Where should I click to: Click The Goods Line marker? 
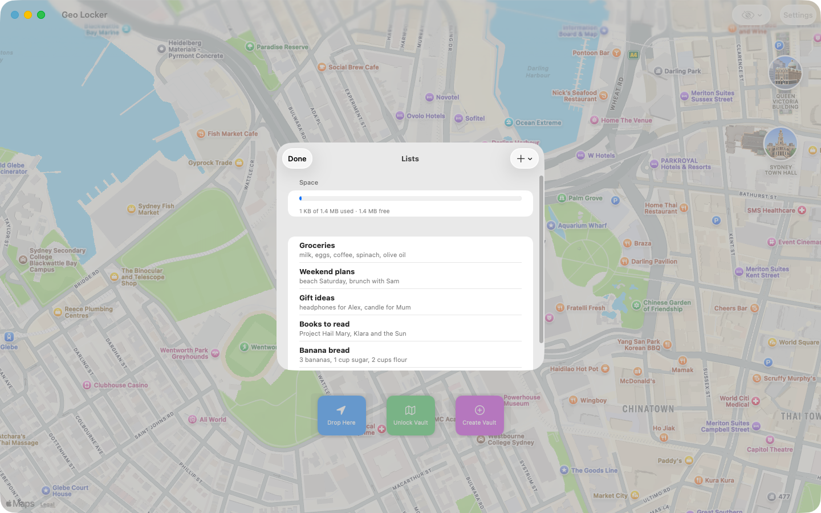[564, 470]
